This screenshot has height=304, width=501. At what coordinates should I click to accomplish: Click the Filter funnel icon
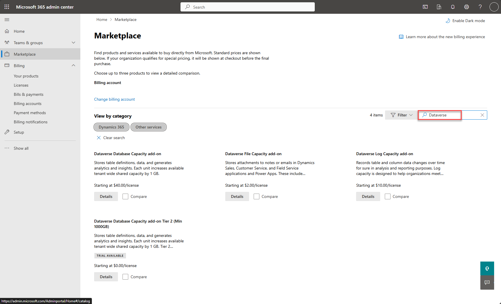393,115
